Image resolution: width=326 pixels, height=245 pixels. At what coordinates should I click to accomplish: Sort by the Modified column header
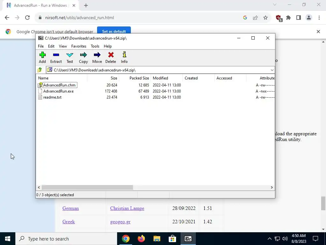(167, 78)
